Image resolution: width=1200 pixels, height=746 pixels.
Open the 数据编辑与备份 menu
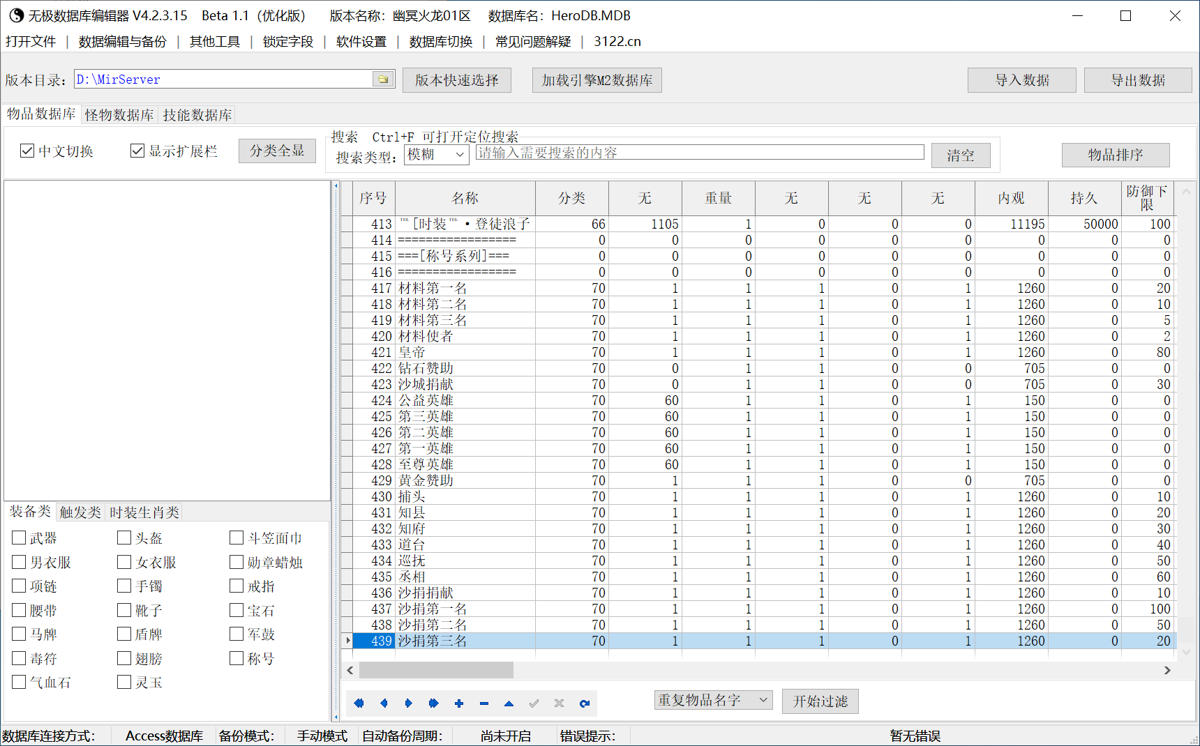(123, 42)
